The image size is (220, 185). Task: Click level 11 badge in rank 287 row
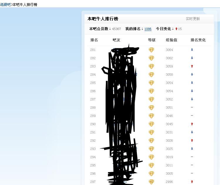151,99
